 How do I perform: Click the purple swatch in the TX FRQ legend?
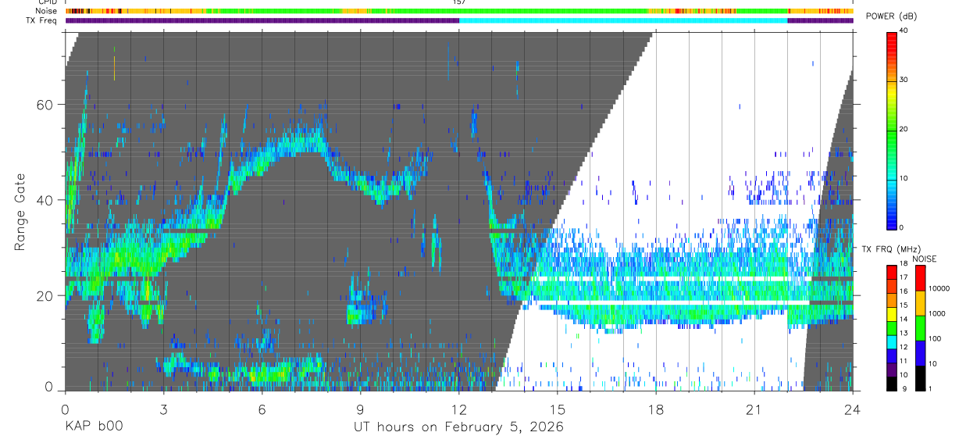(892, 370)
